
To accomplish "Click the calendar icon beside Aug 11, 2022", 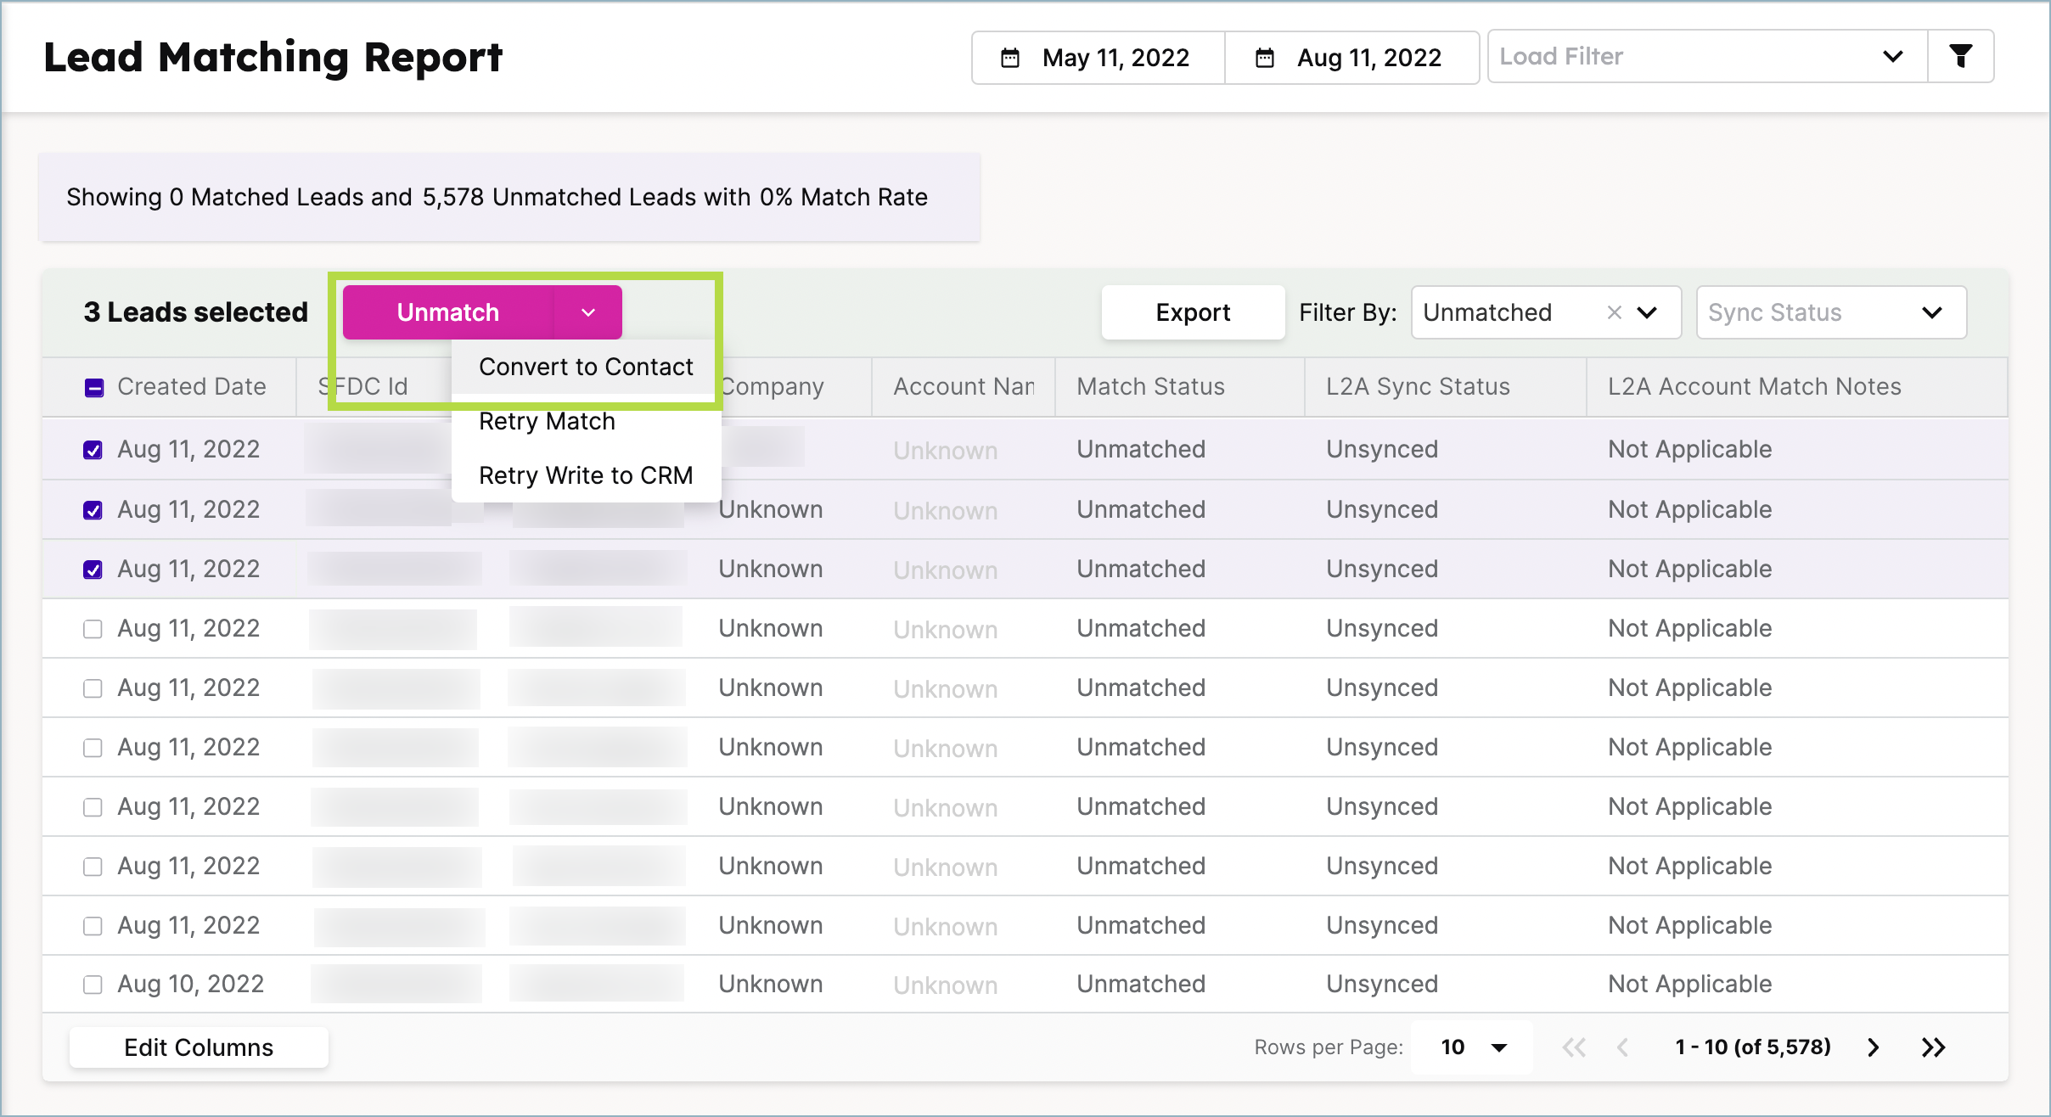I will [x=1265, y=58].
